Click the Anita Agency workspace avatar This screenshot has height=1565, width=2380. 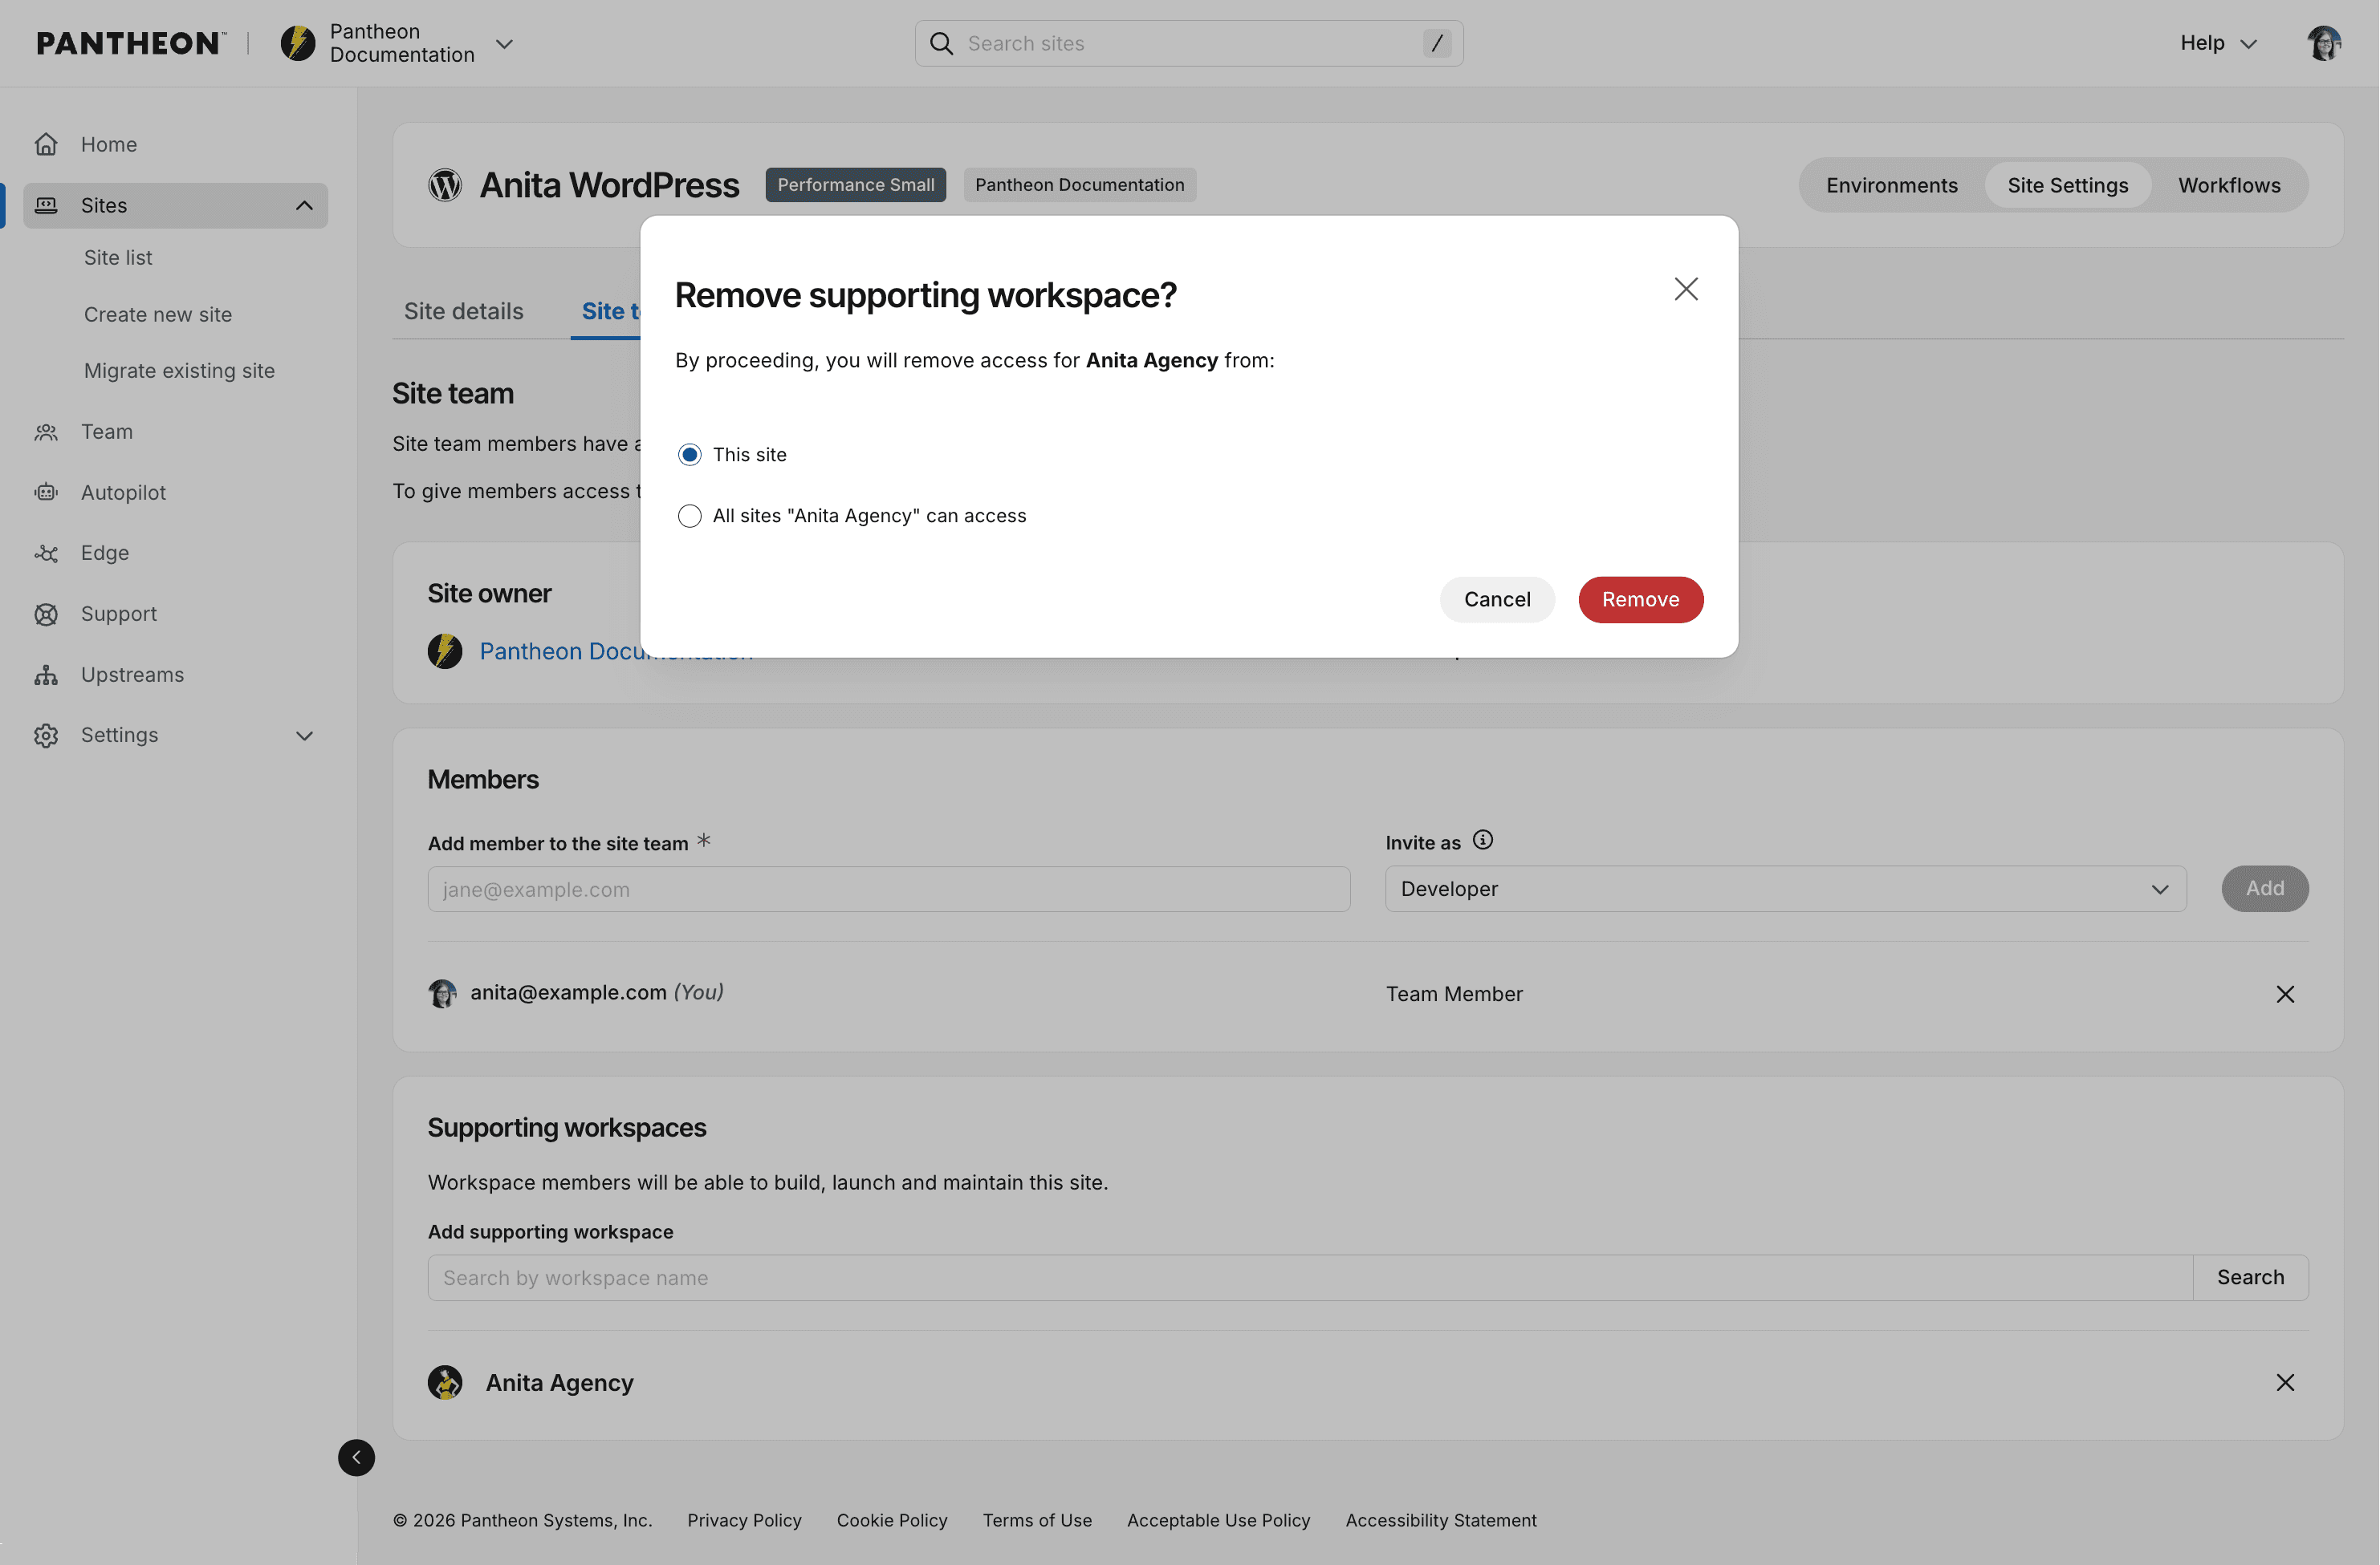click(x=445, y=1382)
